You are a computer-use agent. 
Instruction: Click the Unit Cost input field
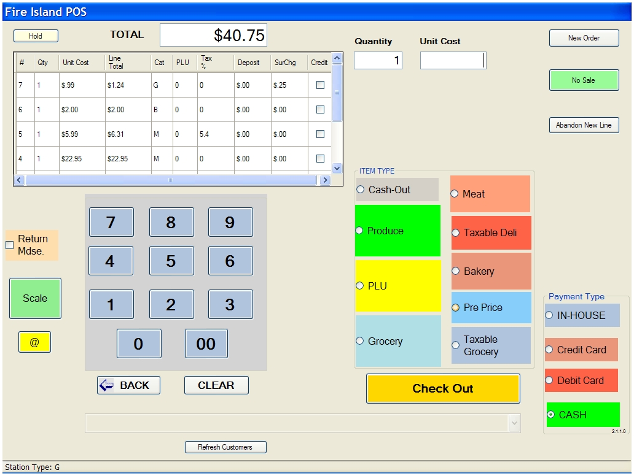tap(453, 60)
